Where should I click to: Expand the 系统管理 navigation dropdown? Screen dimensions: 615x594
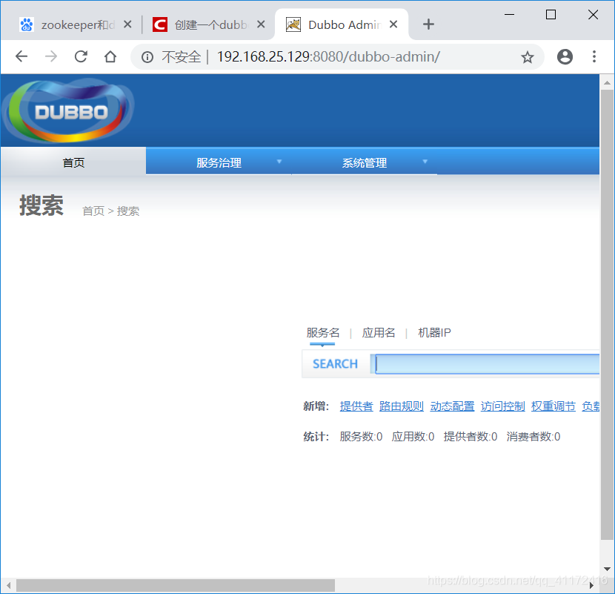364,162
